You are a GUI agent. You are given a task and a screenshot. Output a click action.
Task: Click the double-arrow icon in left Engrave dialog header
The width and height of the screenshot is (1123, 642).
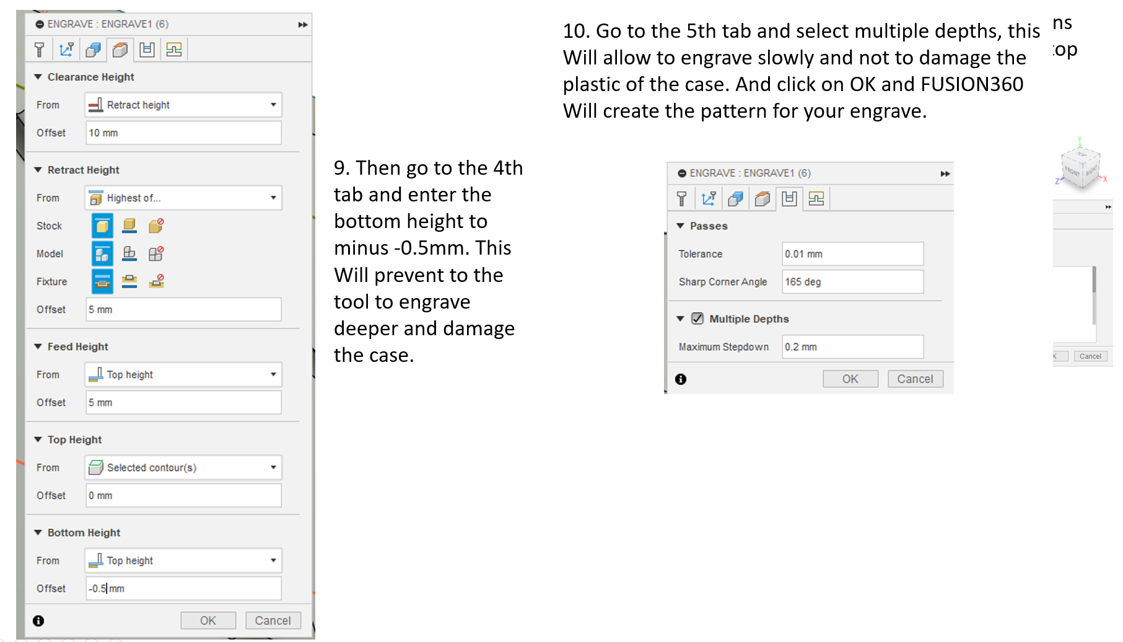(x=303, y=25)
